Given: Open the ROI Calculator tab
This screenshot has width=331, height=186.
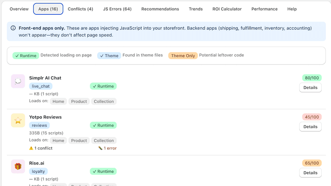Looking at the screenshot, I should pyautogui.click(x=227, y=9).
